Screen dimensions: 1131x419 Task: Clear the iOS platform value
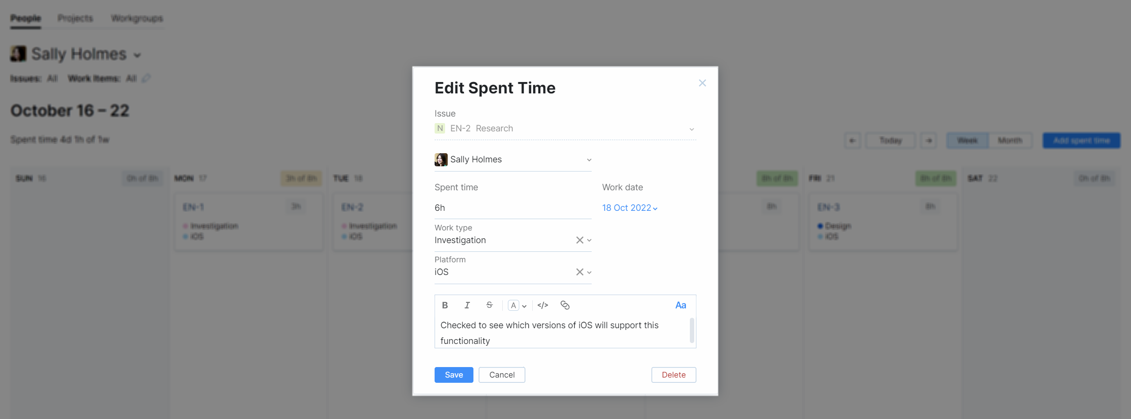(x=579, y=272)
